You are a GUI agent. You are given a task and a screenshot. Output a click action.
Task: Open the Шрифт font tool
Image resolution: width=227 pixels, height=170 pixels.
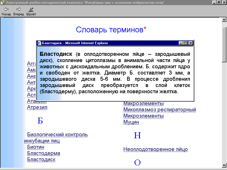coord(31,9)
